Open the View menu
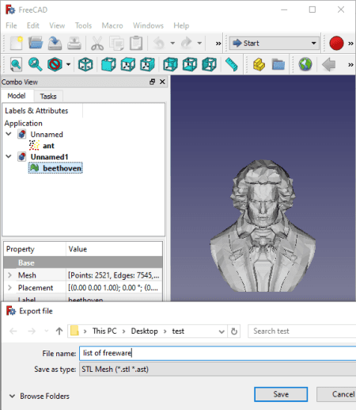Viewport: 356px width, 410px height. [x=57, y=25]
